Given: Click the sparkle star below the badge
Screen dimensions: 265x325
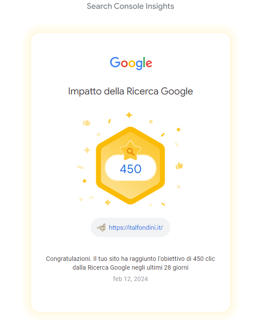Looking at the screenshot, I should click(x=107, y=202).
